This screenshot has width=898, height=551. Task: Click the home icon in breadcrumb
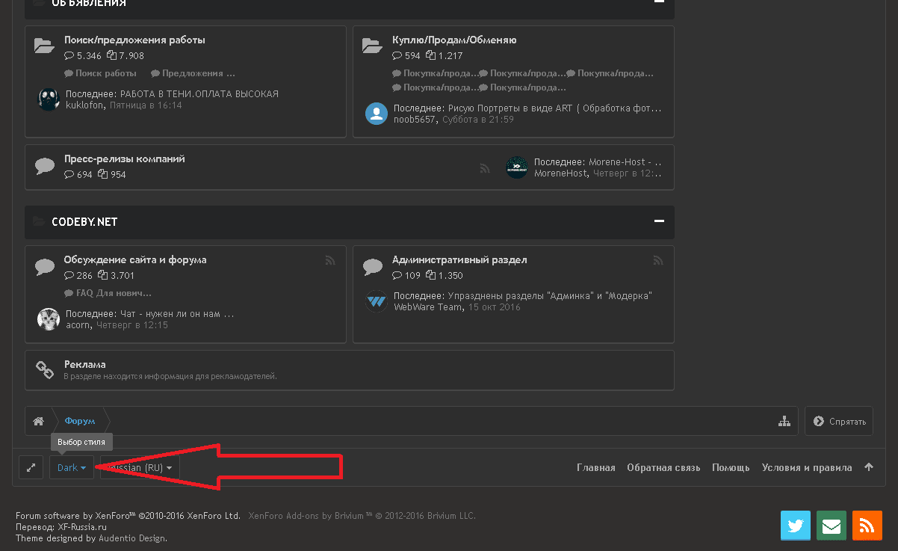click(38, 421)
